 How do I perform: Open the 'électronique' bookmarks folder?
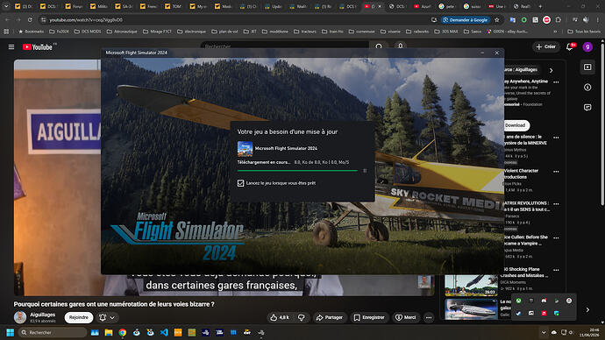[x=192, y=32]
